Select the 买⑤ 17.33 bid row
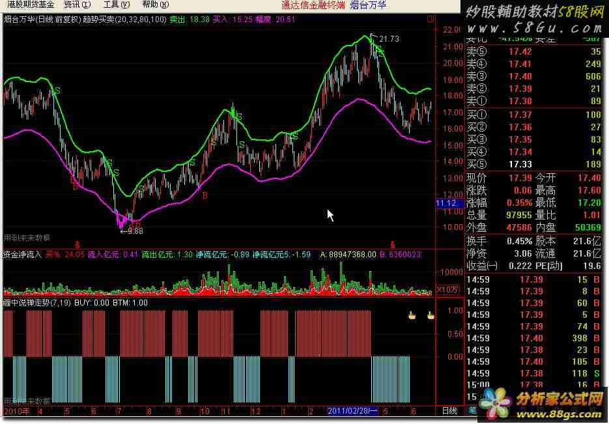The height and width of the screenshot is (424, 609). [x=533, y=164]
